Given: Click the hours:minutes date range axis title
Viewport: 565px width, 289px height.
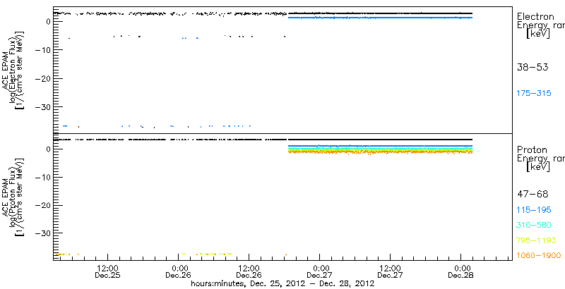Looking at the screenshot, I should click(282, 283).
